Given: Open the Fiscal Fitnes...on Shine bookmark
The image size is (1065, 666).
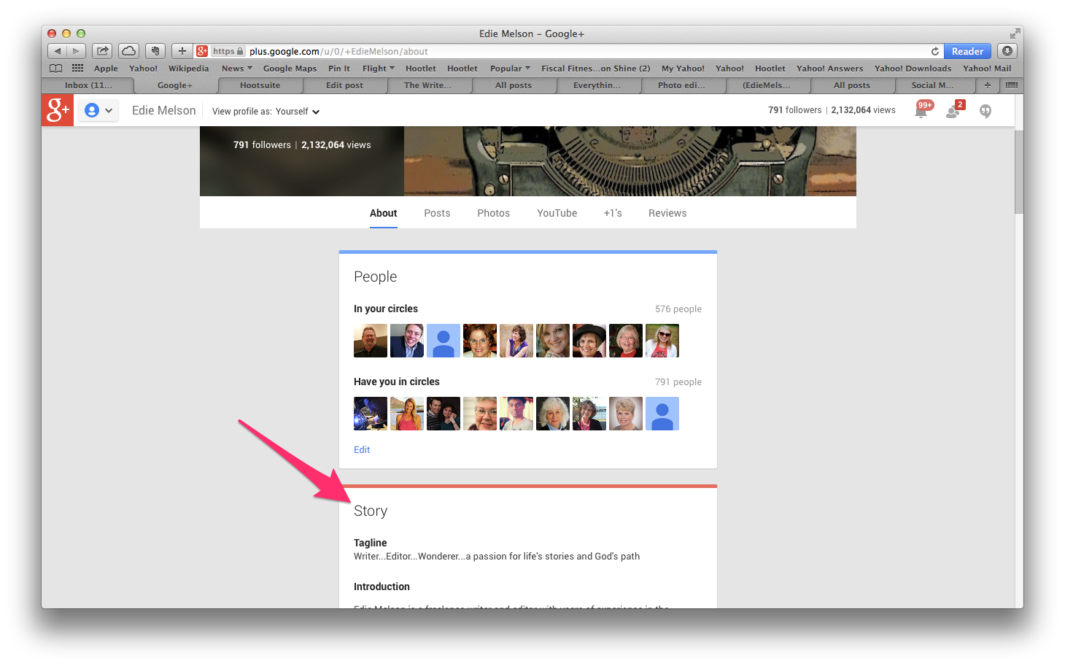Looking at the screenshot, I should (x=595, y=69).
